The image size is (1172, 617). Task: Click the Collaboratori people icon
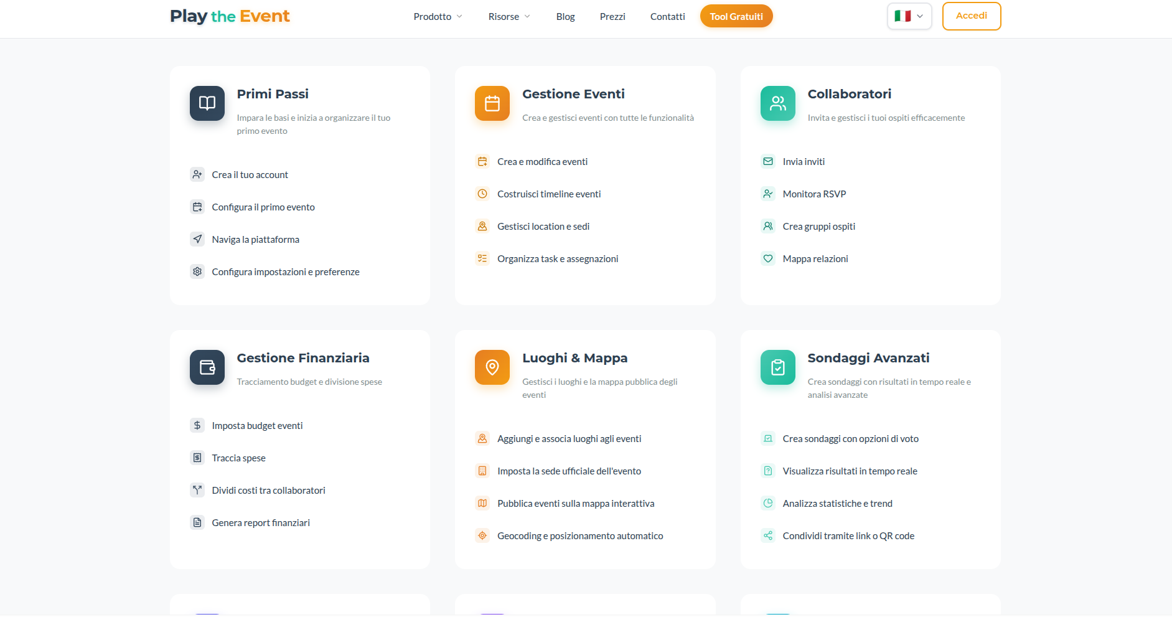pyautogui.click(x=778, y=103)
